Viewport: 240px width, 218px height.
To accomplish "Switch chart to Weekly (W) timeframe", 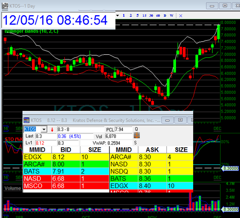I will (172, 16).
